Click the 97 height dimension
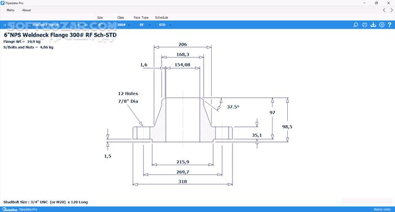 [273, 113]
